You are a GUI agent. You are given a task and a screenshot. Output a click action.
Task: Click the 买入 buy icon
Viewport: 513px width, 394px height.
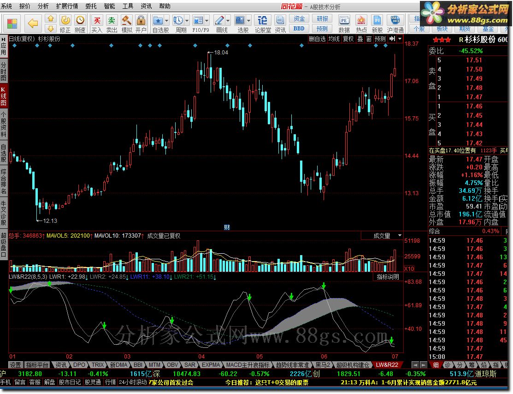(97, 20)
